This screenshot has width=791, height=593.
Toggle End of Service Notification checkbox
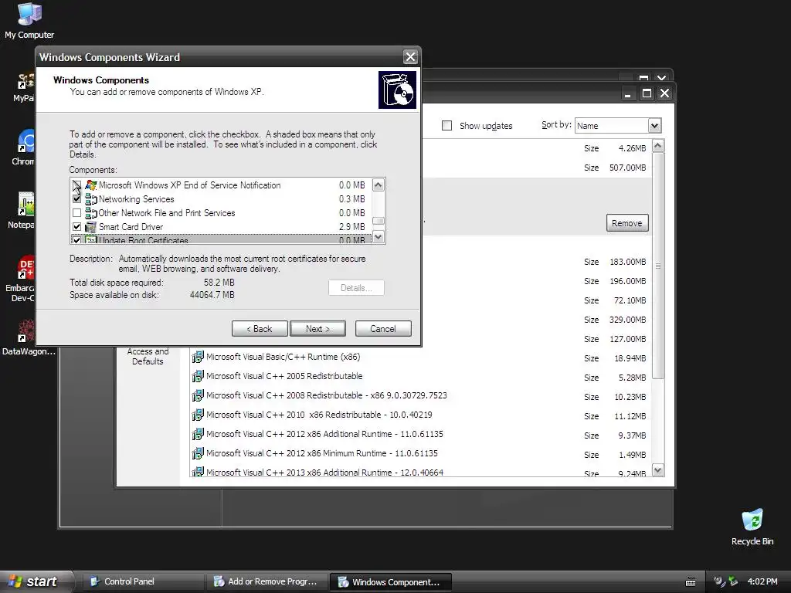click(x=76, y=185)
